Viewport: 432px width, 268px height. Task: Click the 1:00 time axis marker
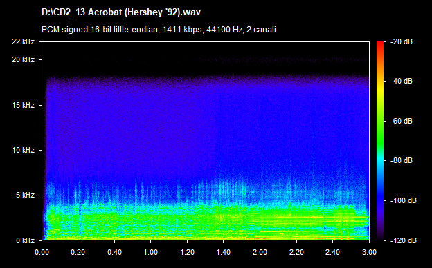pos(151,252)
